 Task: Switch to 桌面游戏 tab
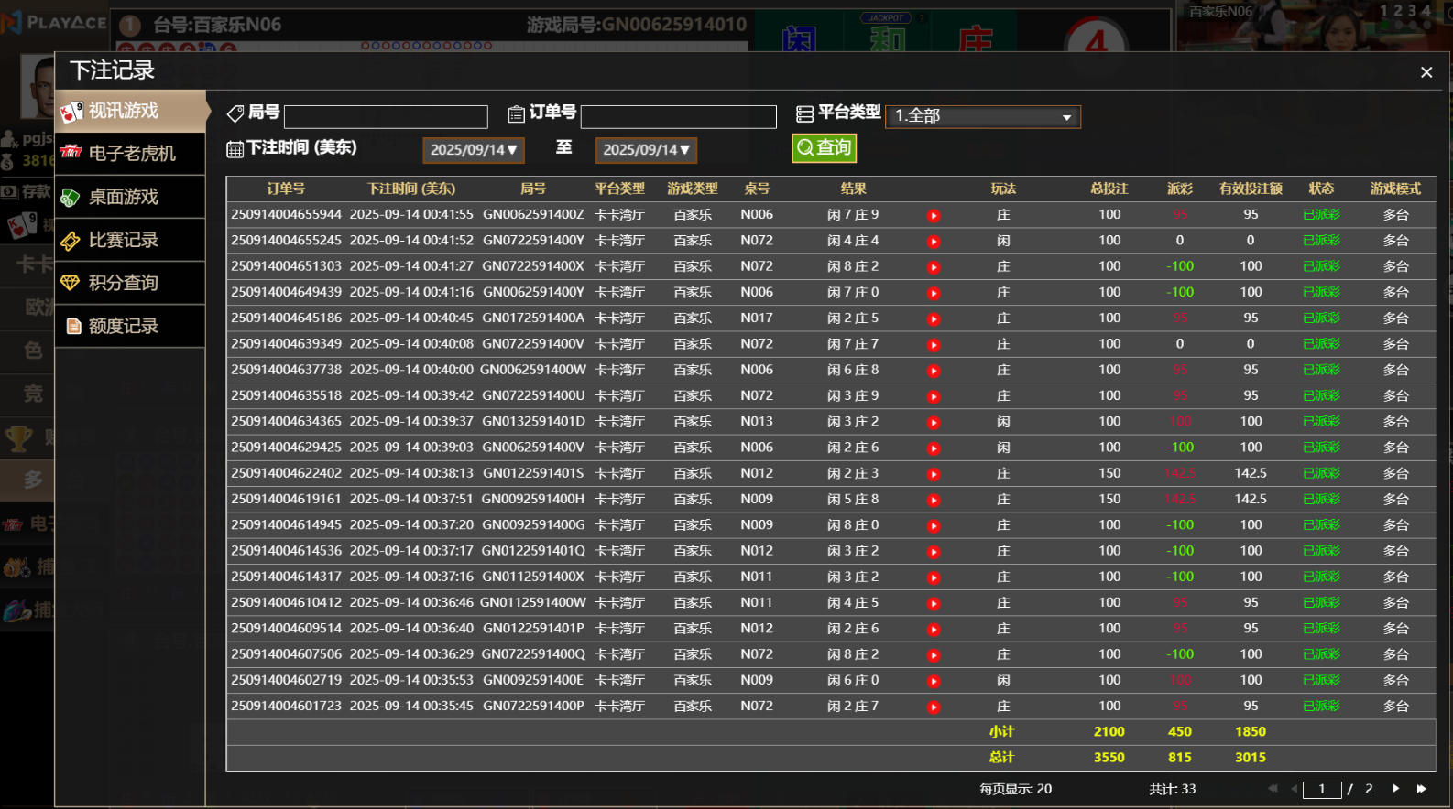[130, 197]
